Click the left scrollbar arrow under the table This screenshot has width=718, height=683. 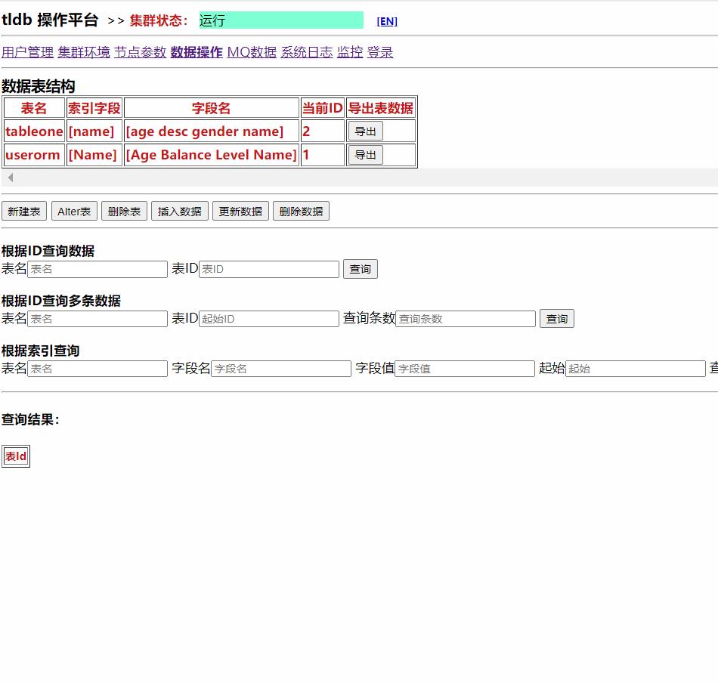10,177
